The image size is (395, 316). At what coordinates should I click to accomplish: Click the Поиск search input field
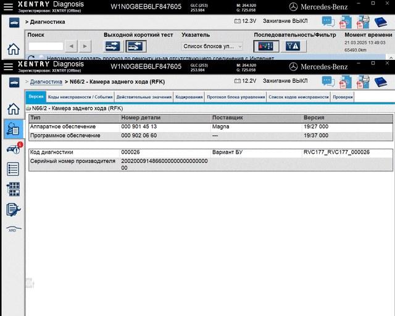[x=46, y=46]
